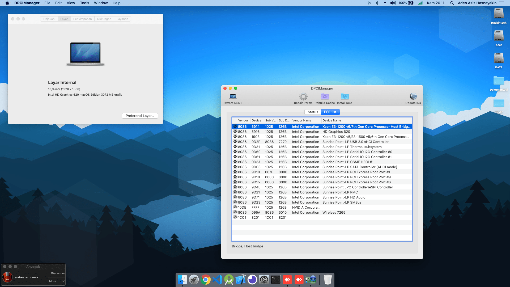
Task: Open the Tools menu
Action: pyautogui.click(x=84, y=3)
